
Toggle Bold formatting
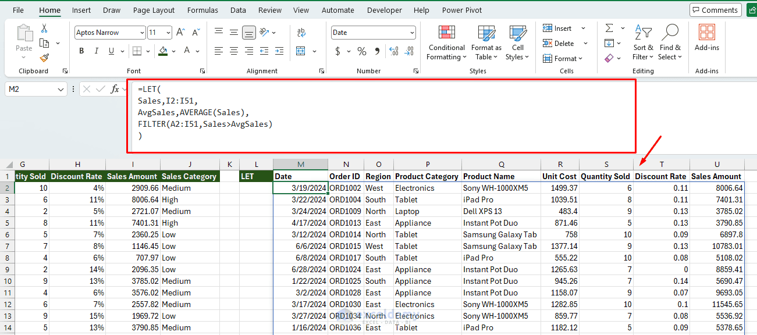pyautogui.click(x=81, y=51)
